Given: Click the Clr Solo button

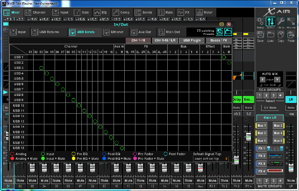Looking at the screenshot, I should coord(270,108).
